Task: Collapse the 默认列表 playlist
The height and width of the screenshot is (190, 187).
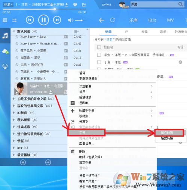Action: pyautogui.click(x=14, y=31)
